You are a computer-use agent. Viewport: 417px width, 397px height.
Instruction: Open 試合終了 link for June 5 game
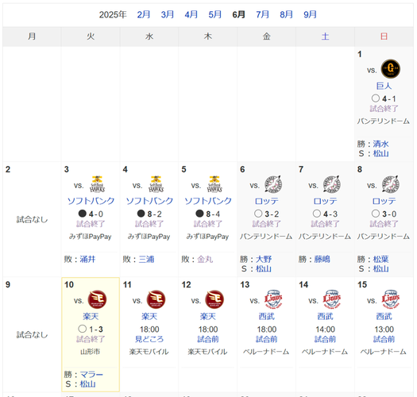[208, 224]
